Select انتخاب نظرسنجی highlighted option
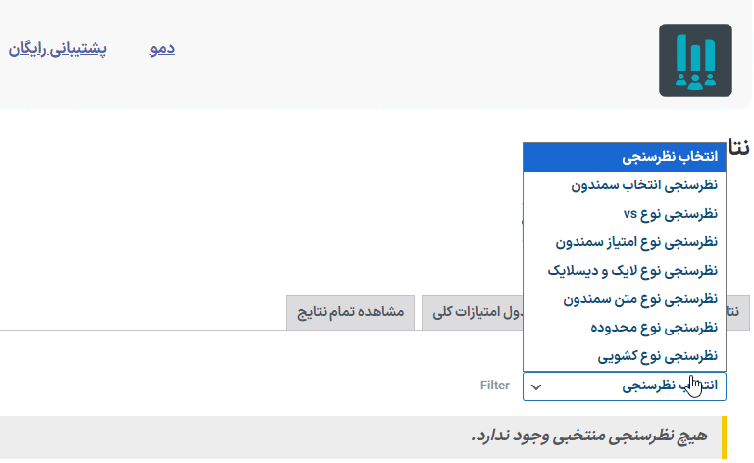This screenshot has height=463, width=754. 625,157
